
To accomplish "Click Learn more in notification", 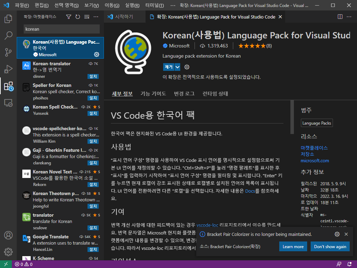I will pos(293,247).
